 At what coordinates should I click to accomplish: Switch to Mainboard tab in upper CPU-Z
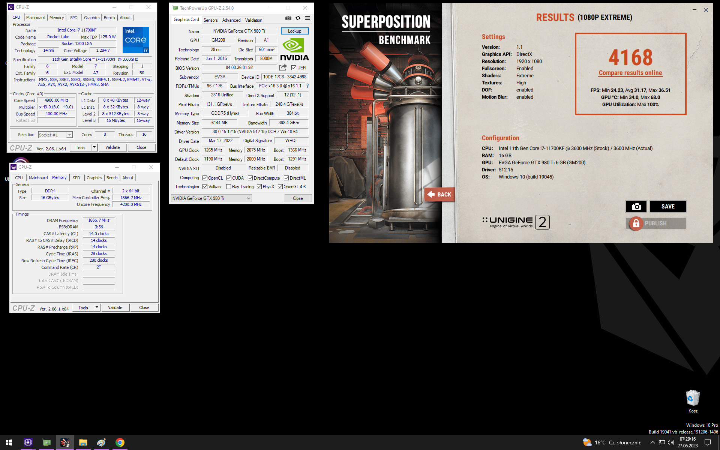pyautogui.click(x=36, y=18)
